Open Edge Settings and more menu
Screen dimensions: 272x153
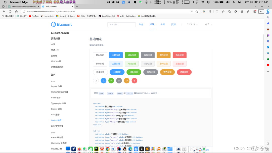(x=261, y=12)
